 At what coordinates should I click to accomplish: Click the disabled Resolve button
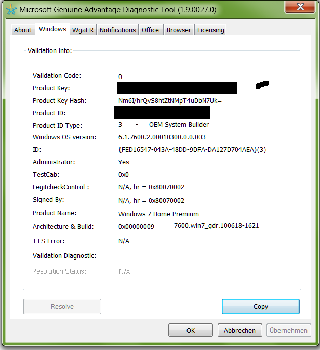click(62, 306)
